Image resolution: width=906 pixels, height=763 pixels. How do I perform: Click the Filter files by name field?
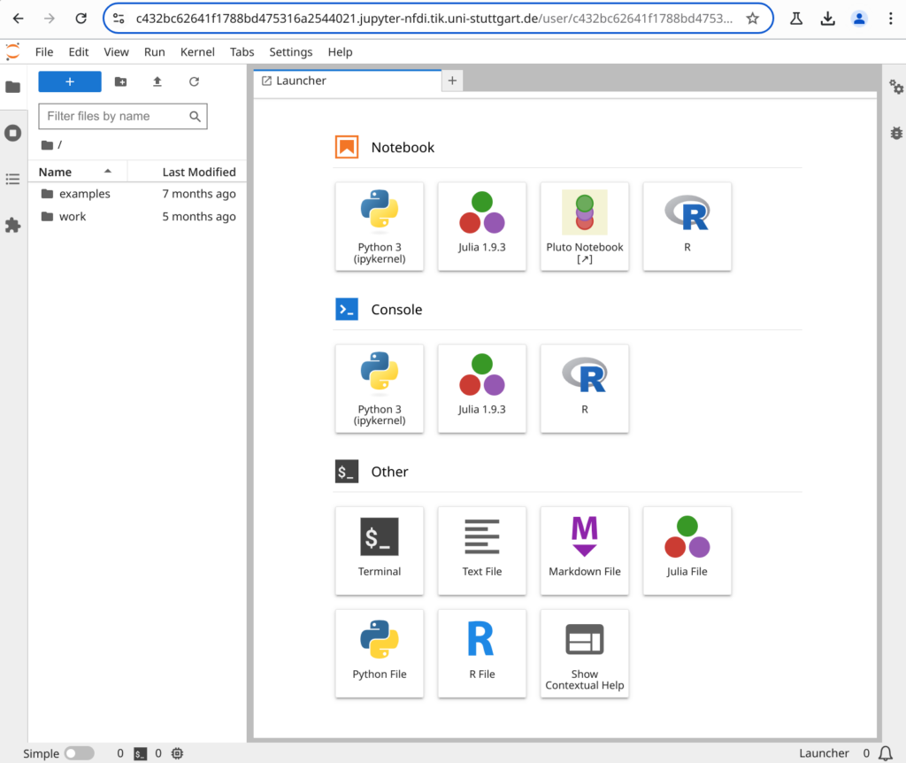pos(115,116)
